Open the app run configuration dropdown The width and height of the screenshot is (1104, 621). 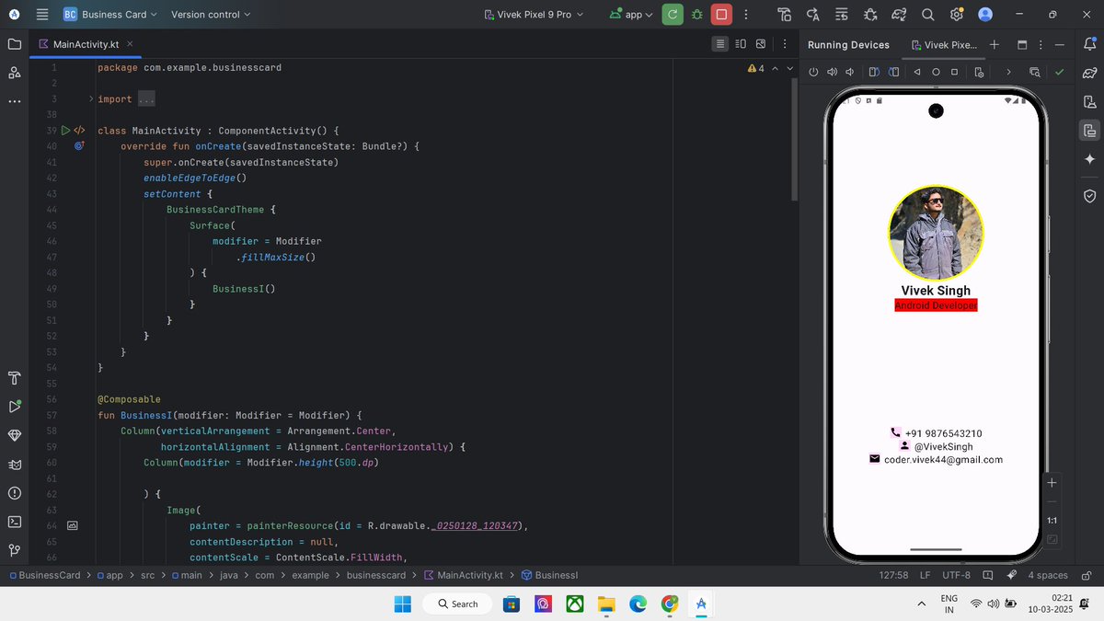630,15
